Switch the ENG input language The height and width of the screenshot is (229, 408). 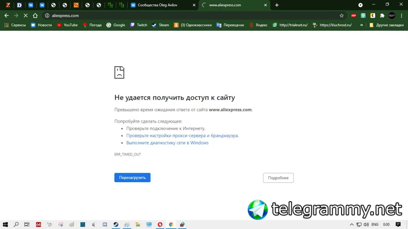(375, 225)
